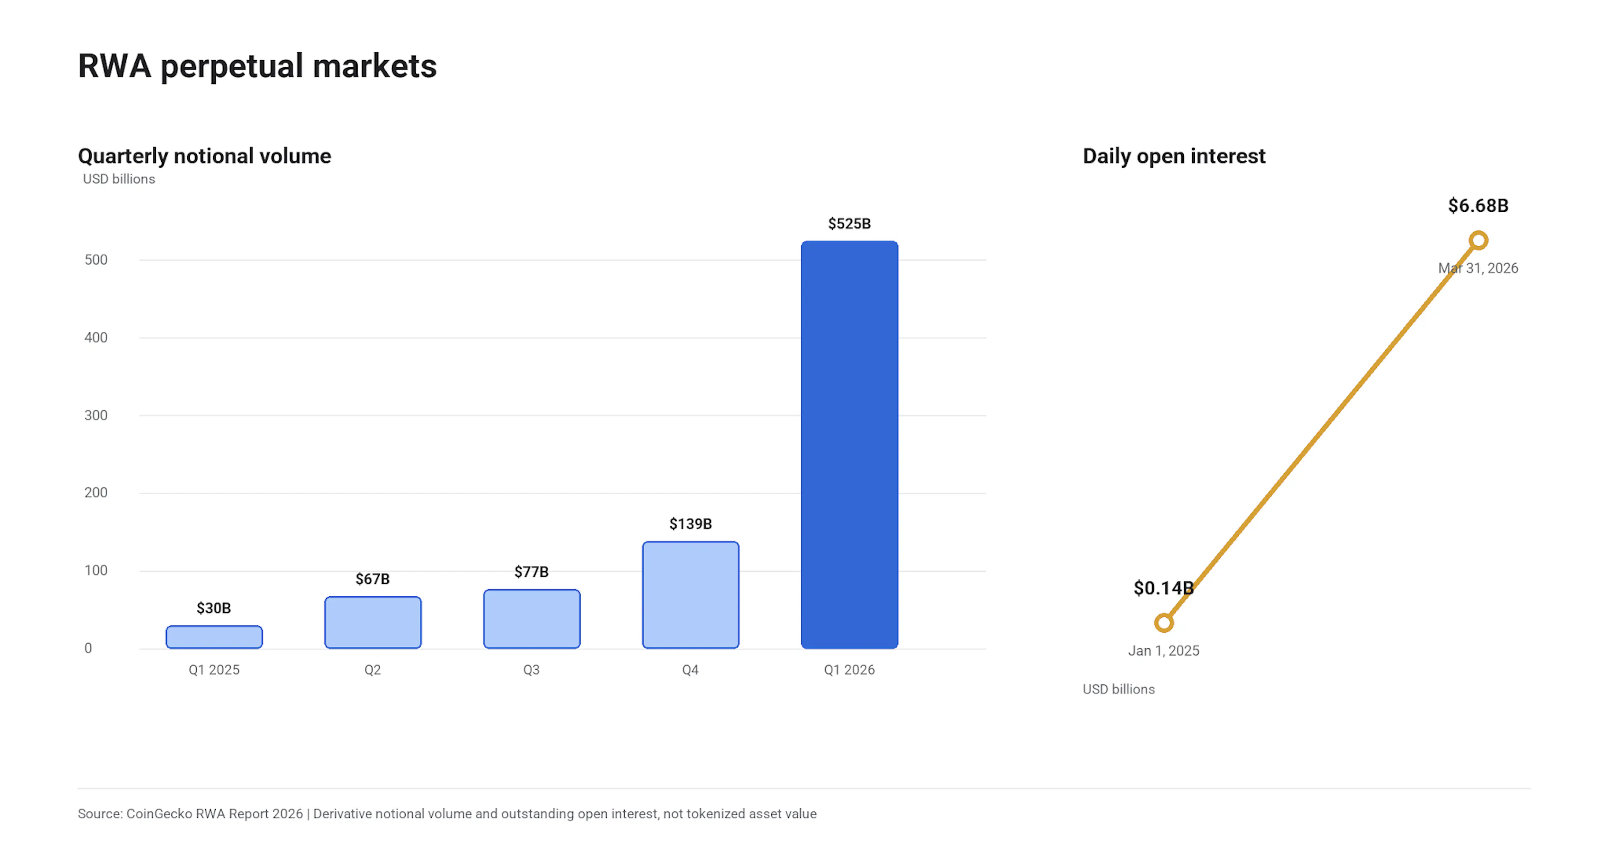
Task: Click the '500' y-axis tick label
Action: (x=96, y=260)
